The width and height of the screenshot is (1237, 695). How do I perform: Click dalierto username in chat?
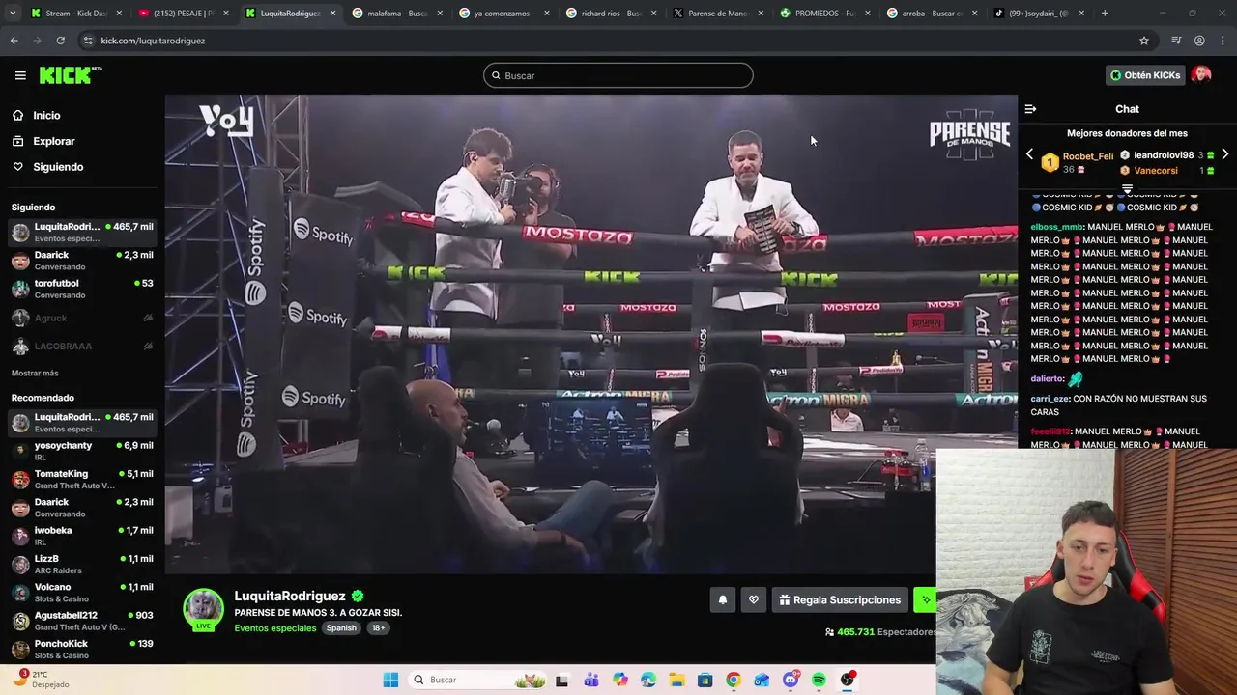[x=1047, y=379]
